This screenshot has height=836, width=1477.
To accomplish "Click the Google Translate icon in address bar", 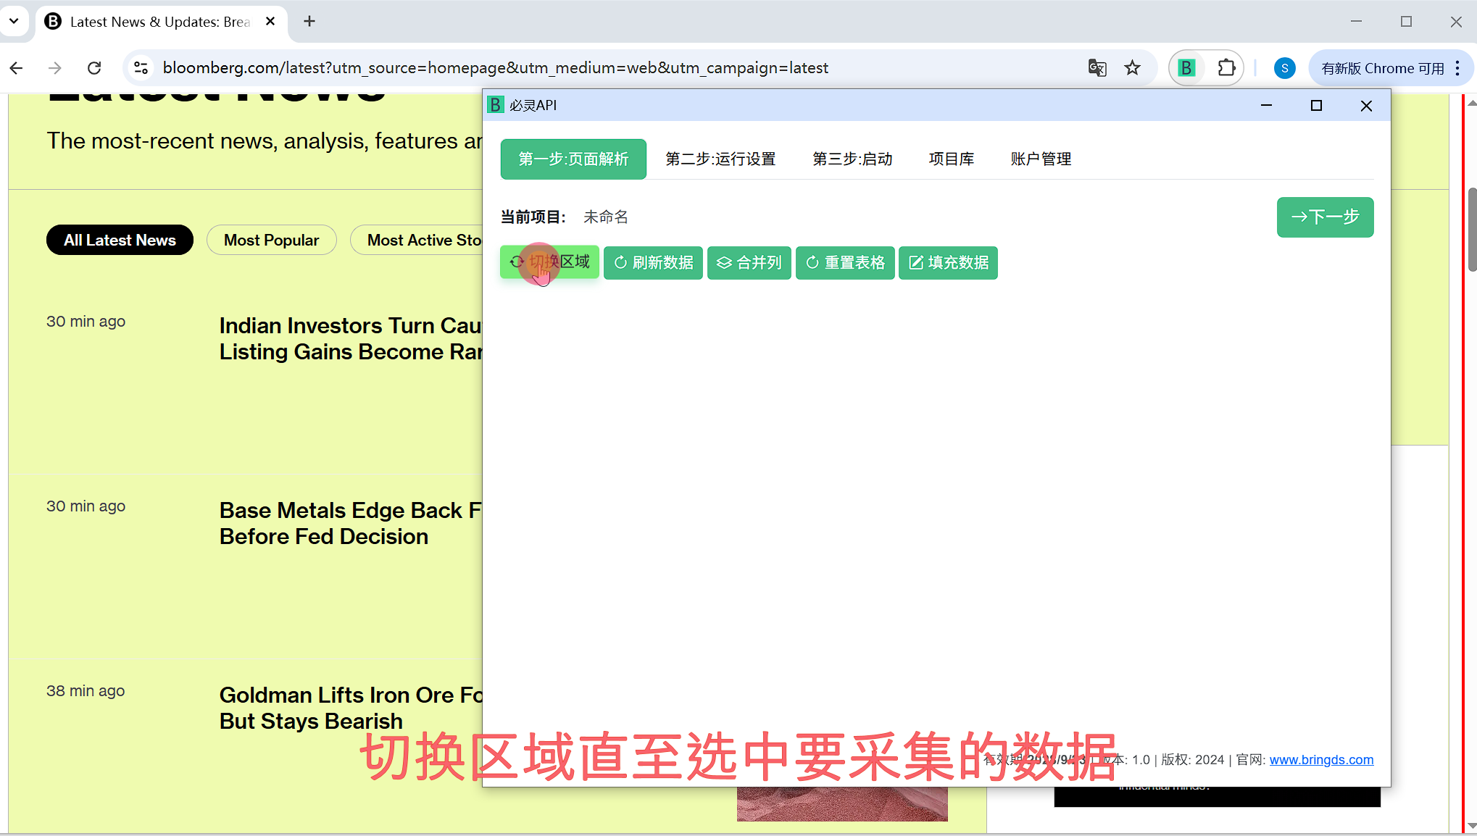I will point(1097,68).
